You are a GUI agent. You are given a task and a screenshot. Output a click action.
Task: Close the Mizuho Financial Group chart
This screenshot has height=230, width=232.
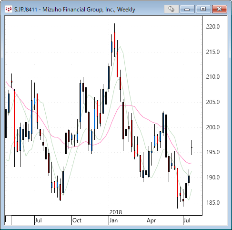(x=220, y=9)
